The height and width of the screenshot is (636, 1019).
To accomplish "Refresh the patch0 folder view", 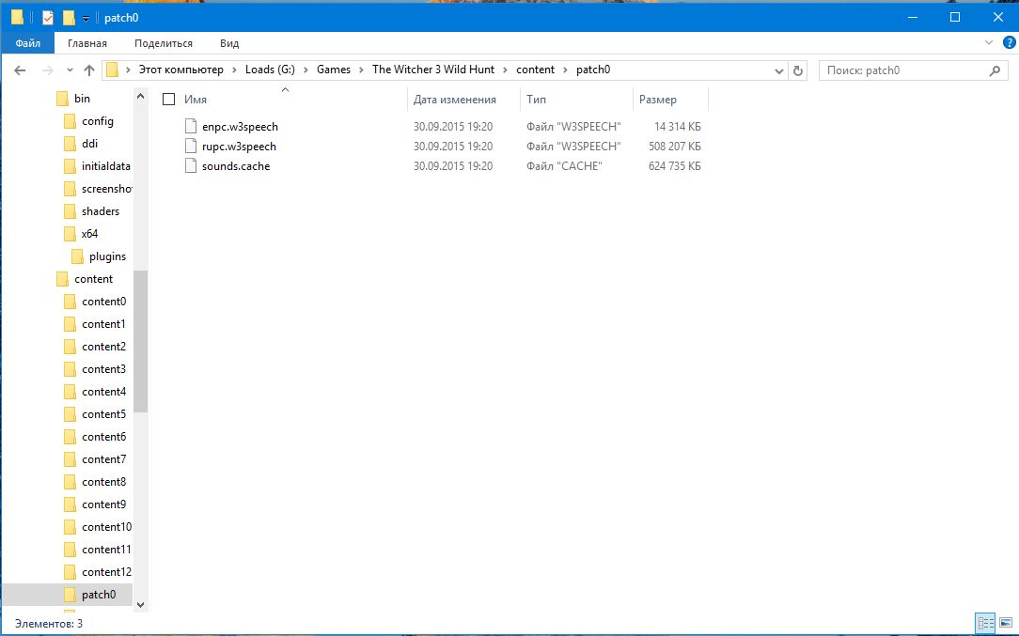I will (798, 70).
